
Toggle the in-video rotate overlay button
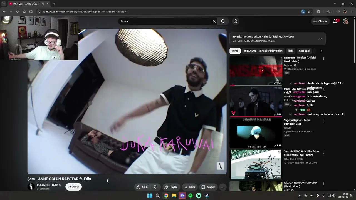pos(221,166)
